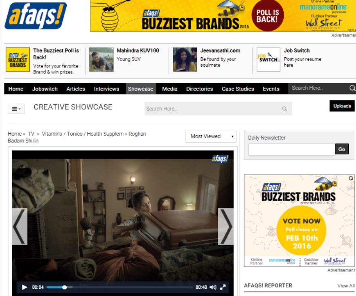Image resolution: width=356 pixels, height=296 pixels.
Task: Click the replay icon on sidebar ad
Action: (x=351, y=178)
